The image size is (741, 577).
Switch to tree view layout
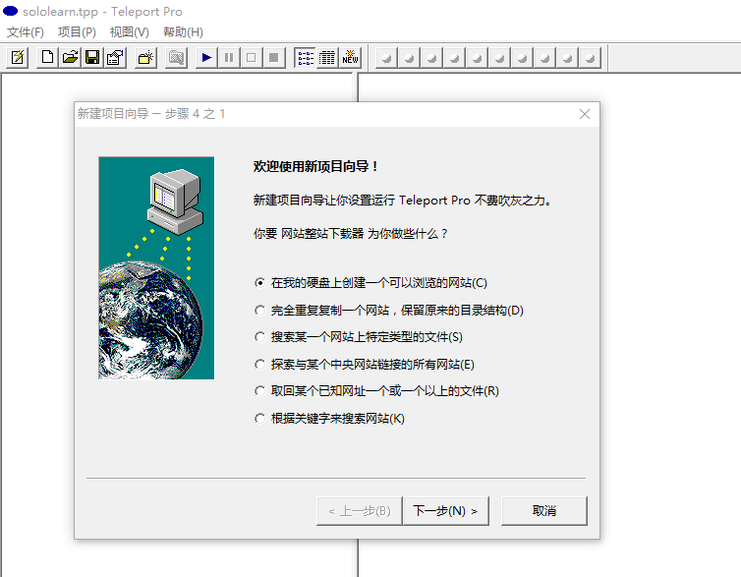tap(305, 58)
